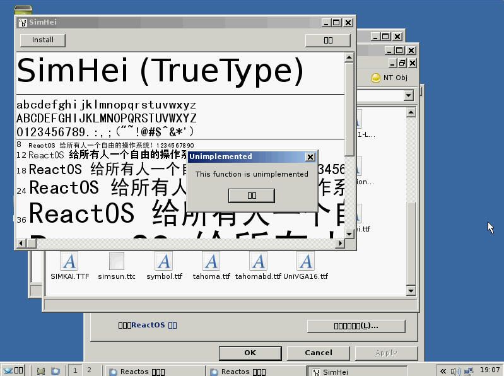Click Cancel in the properties dialog
The image size is (504, 376).
(318, 353)
